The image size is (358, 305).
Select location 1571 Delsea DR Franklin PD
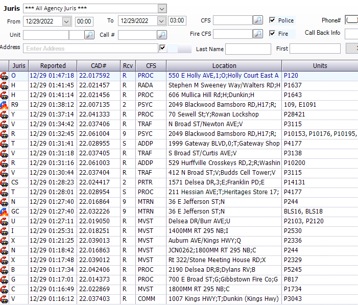[x=224, y=182]
